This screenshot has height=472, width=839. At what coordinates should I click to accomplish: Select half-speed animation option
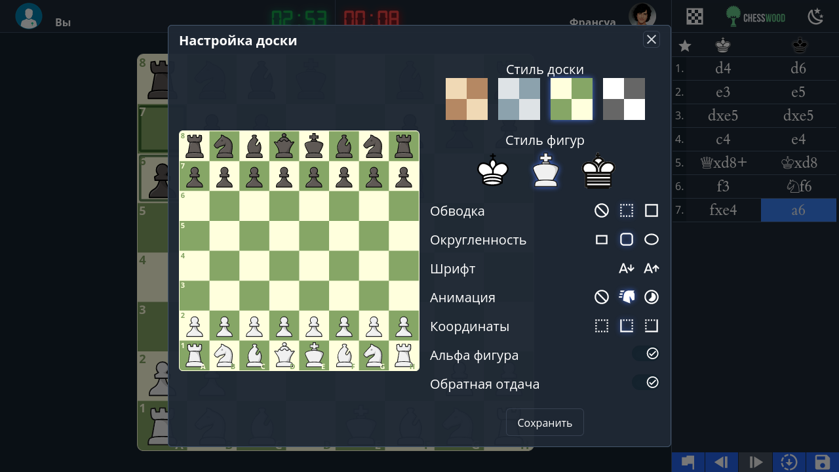pyautogui.click(x=651, y=297)
